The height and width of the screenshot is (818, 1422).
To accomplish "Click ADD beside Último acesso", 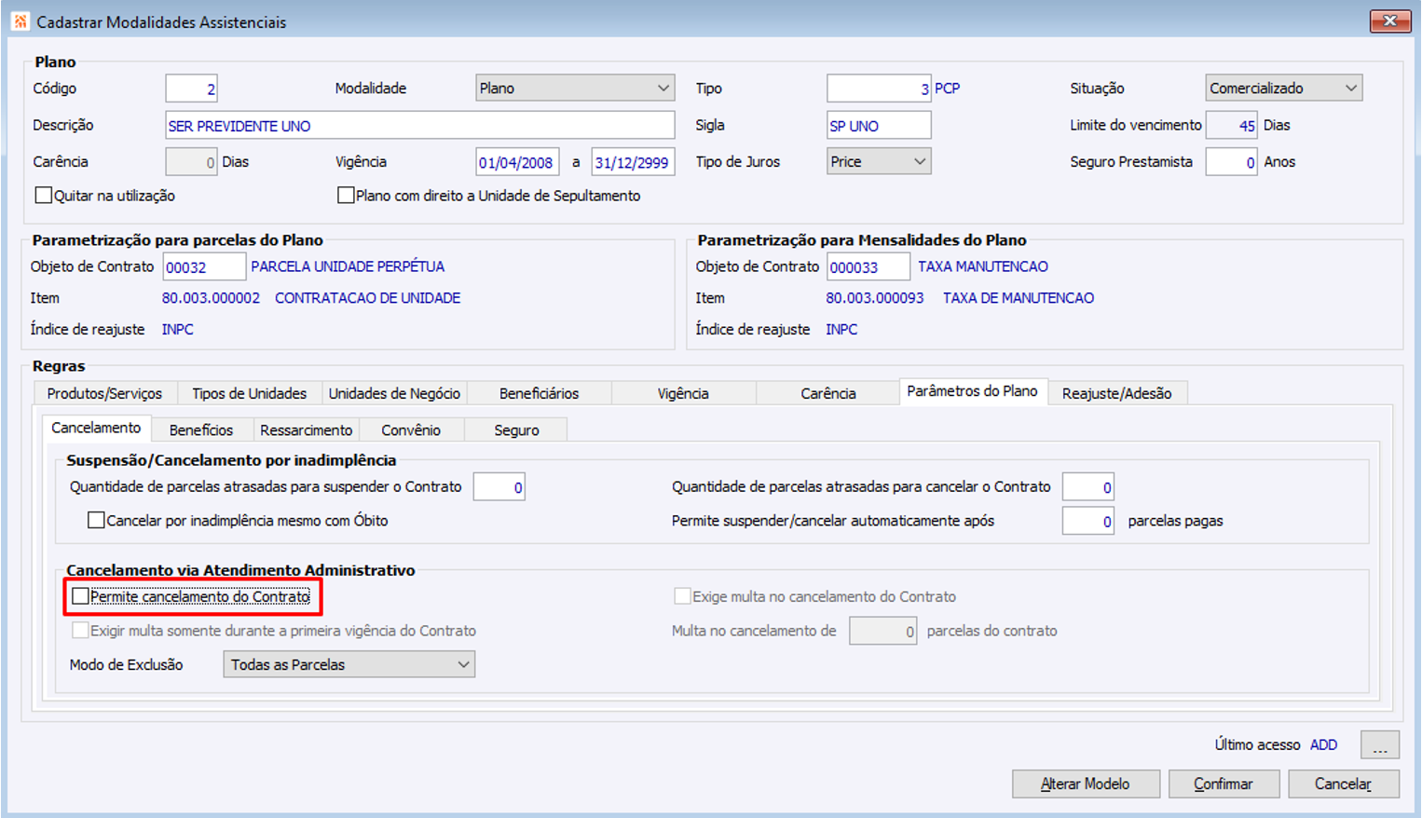I will click(1323, 744).
